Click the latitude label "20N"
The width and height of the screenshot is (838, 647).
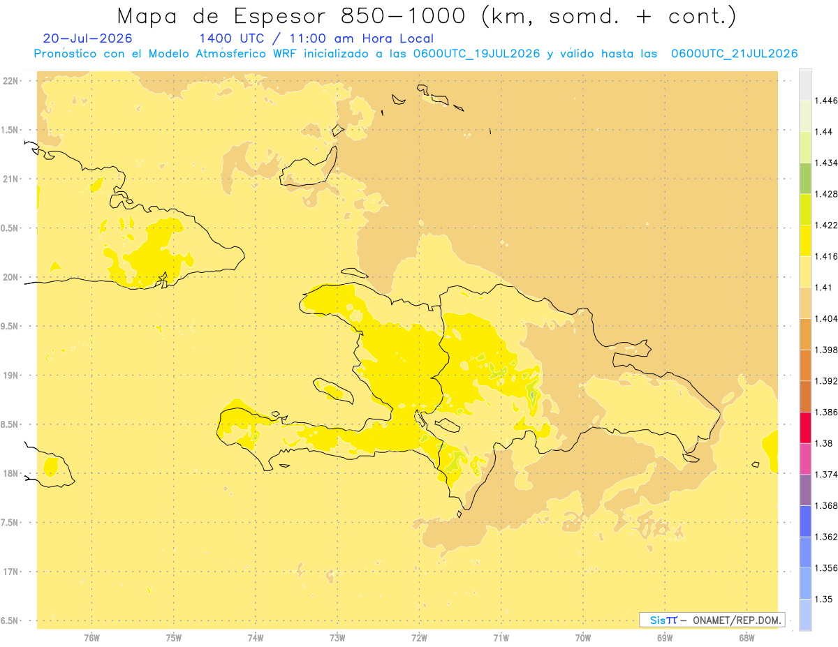pos(11,277)
